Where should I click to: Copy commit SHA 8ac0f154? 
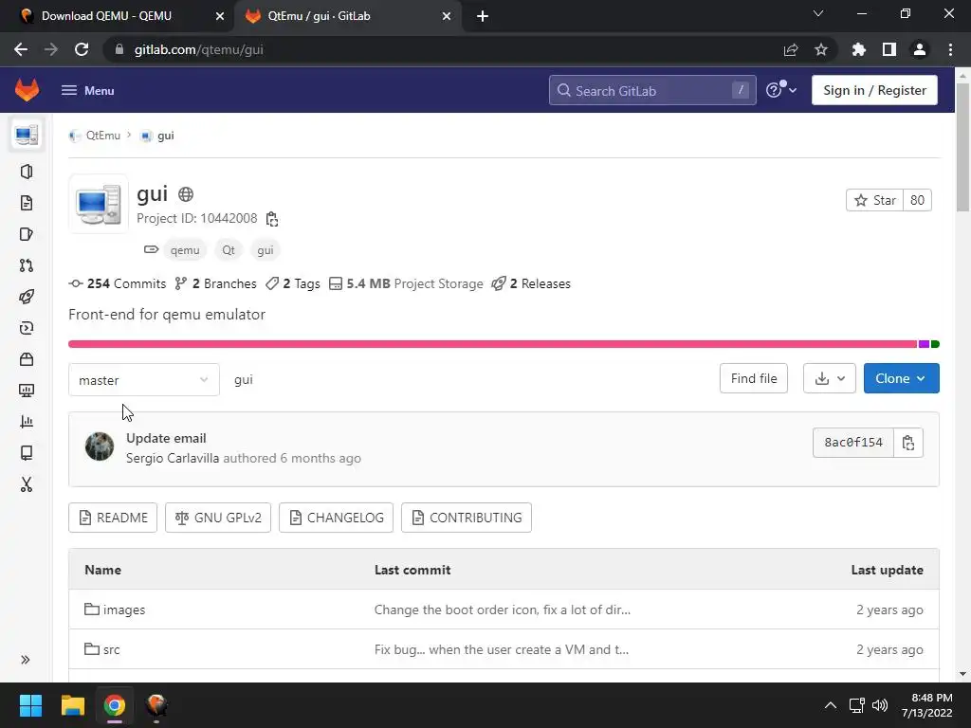908,443
